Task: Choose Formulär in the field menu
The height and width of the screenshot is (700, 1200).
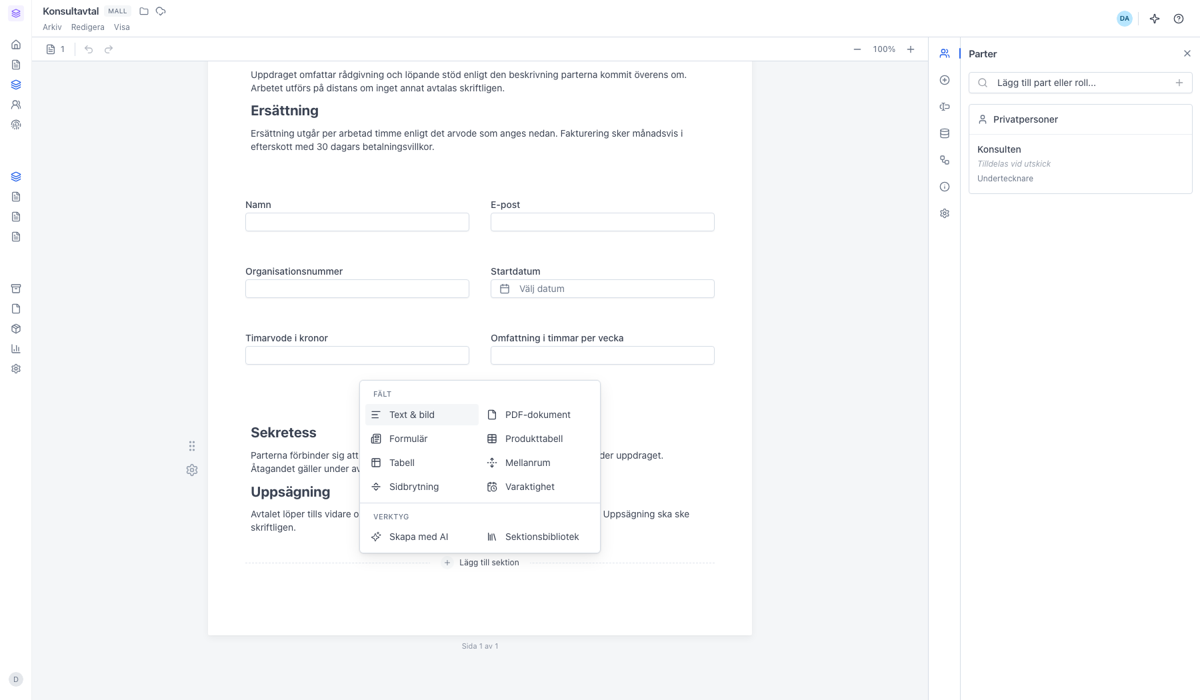Action: click(x=422, y=439)
